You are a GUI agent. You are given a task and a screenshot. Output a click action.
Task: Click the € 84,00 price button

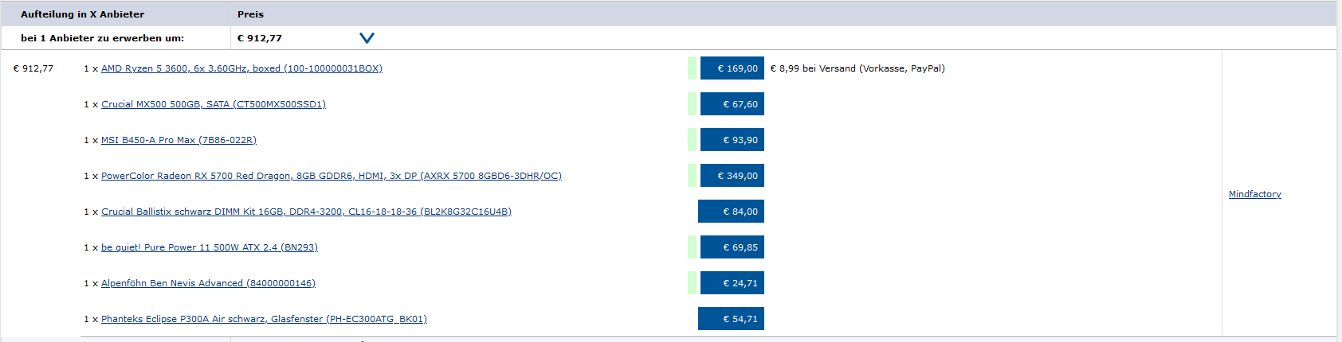click(731, 212)
